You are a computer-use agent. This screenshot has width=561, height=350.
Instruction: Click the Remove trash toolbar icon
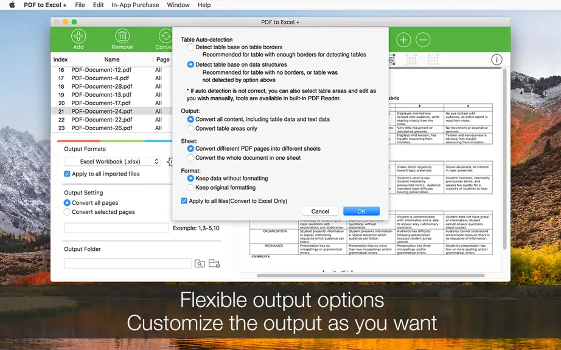tap(122, 36)
